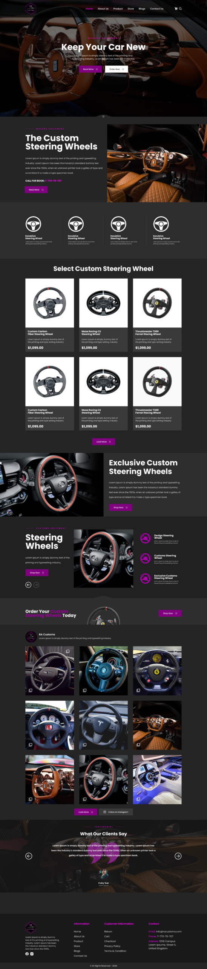Click the scroll-down arrow below hero banner
The height and width of the screenshot is (969, 207).
pyautogui.click(x=103, y=117)
